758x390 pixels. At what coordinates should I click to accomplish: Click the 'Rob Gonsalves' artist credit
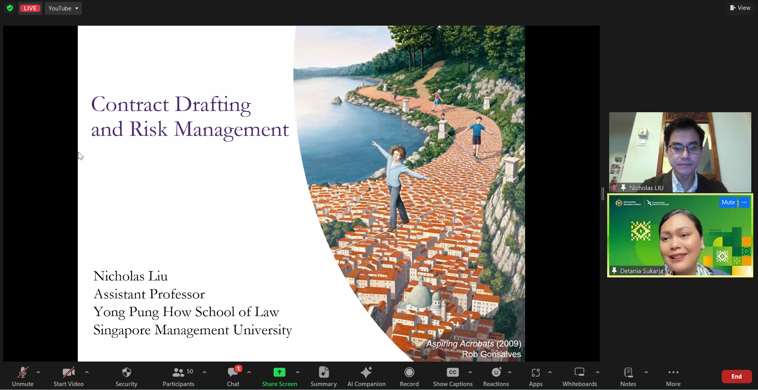pyautogui.click(x=492, y=354)
